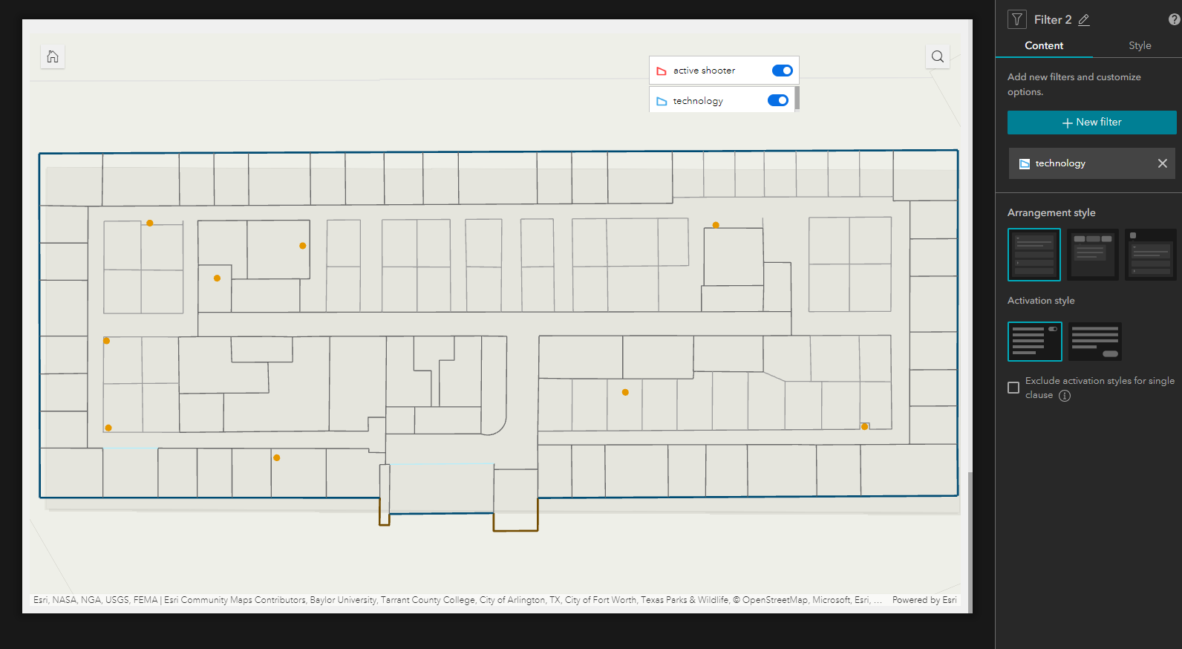The image size is (1182, 649).
Task: Remove the technology filter with X
Action: [x=1163, y=163]
